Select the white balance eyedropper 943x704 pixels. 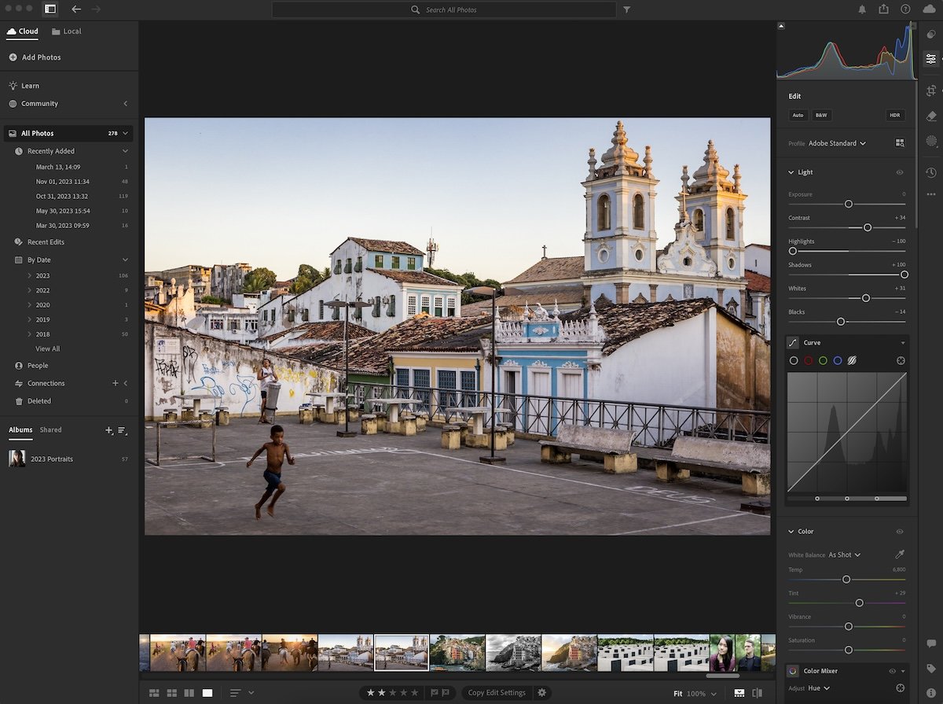[901, 555]
